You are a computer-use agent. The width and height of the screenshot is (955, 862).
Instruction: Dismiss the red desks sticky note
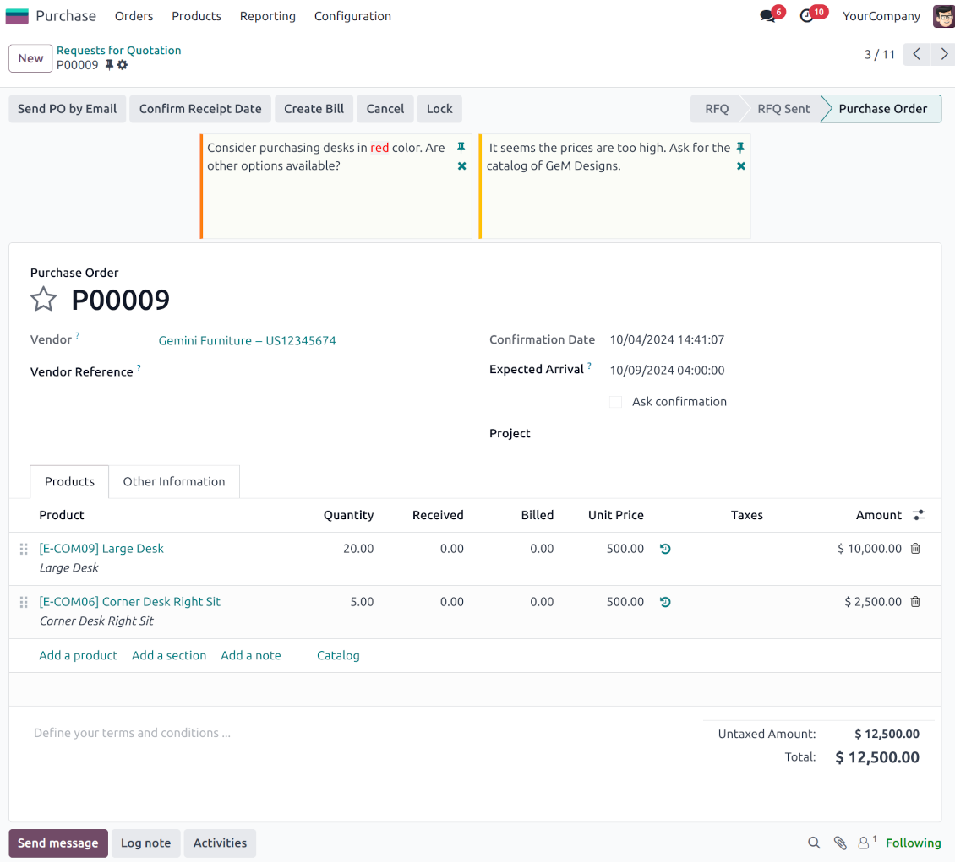pos(461,166)
